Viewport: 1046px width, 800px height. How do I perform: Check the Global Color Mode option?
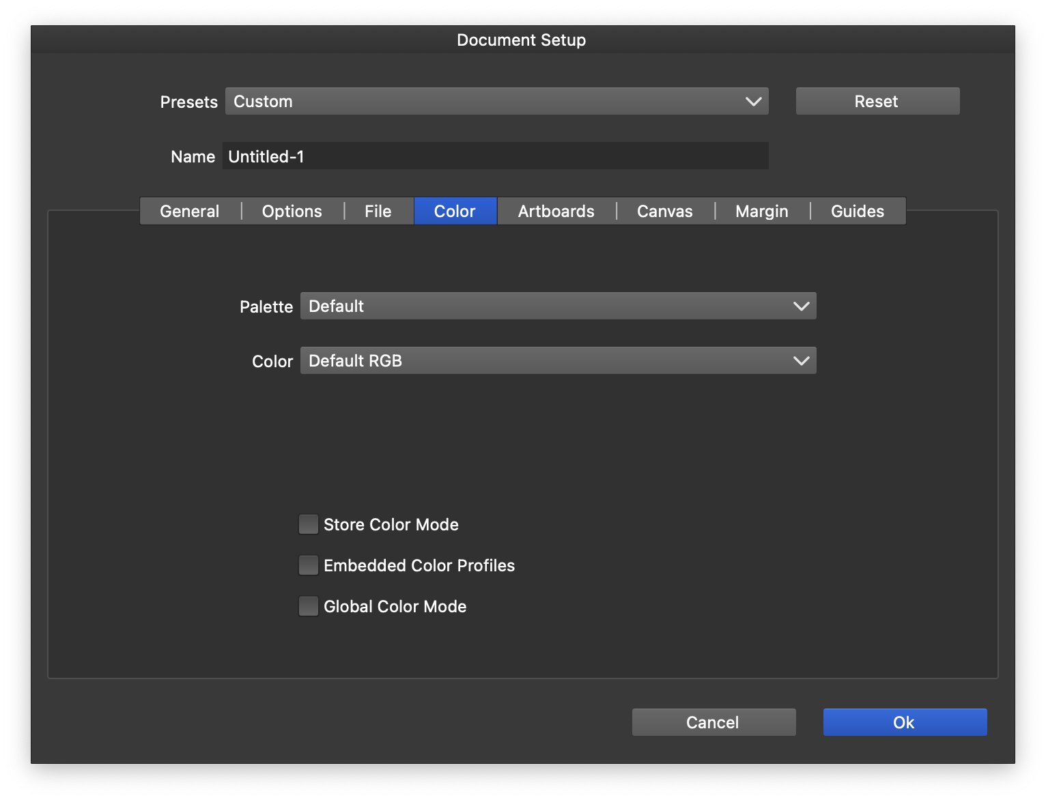click(x=309, y=607)
